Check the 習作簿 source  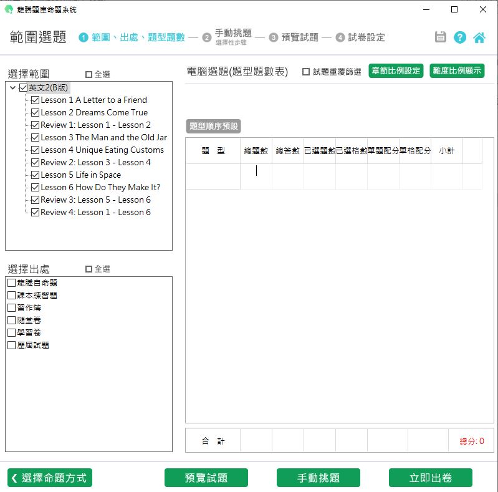pyautogui.click(x=11, y=307)
